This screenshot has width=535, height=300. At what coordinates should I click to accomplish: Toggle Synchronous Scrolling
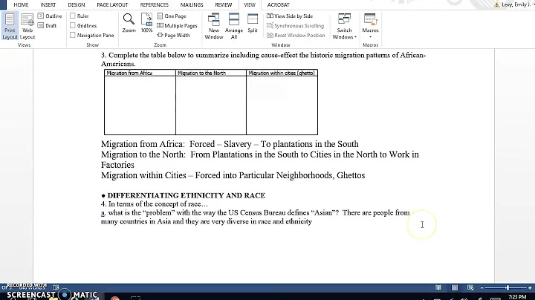295,25
